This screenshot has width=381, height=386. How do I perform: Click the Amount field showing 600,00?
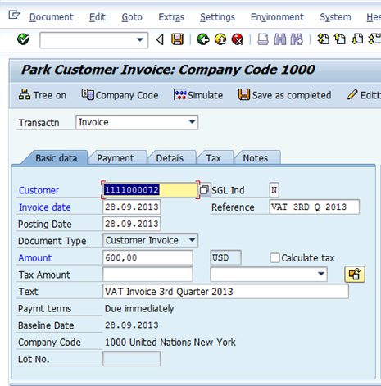[147, 257]
